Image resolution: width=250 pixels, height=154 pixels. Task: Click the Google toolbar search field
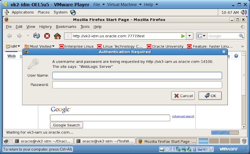click(223, 36)
